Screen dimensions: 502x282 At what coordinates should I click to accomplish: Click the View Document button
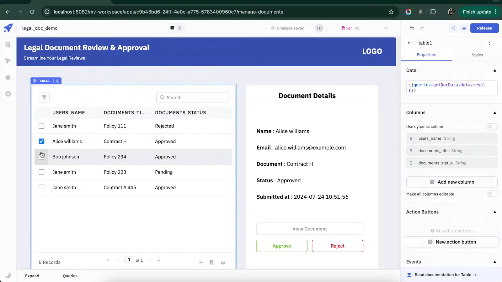click(x=310, y=229)
